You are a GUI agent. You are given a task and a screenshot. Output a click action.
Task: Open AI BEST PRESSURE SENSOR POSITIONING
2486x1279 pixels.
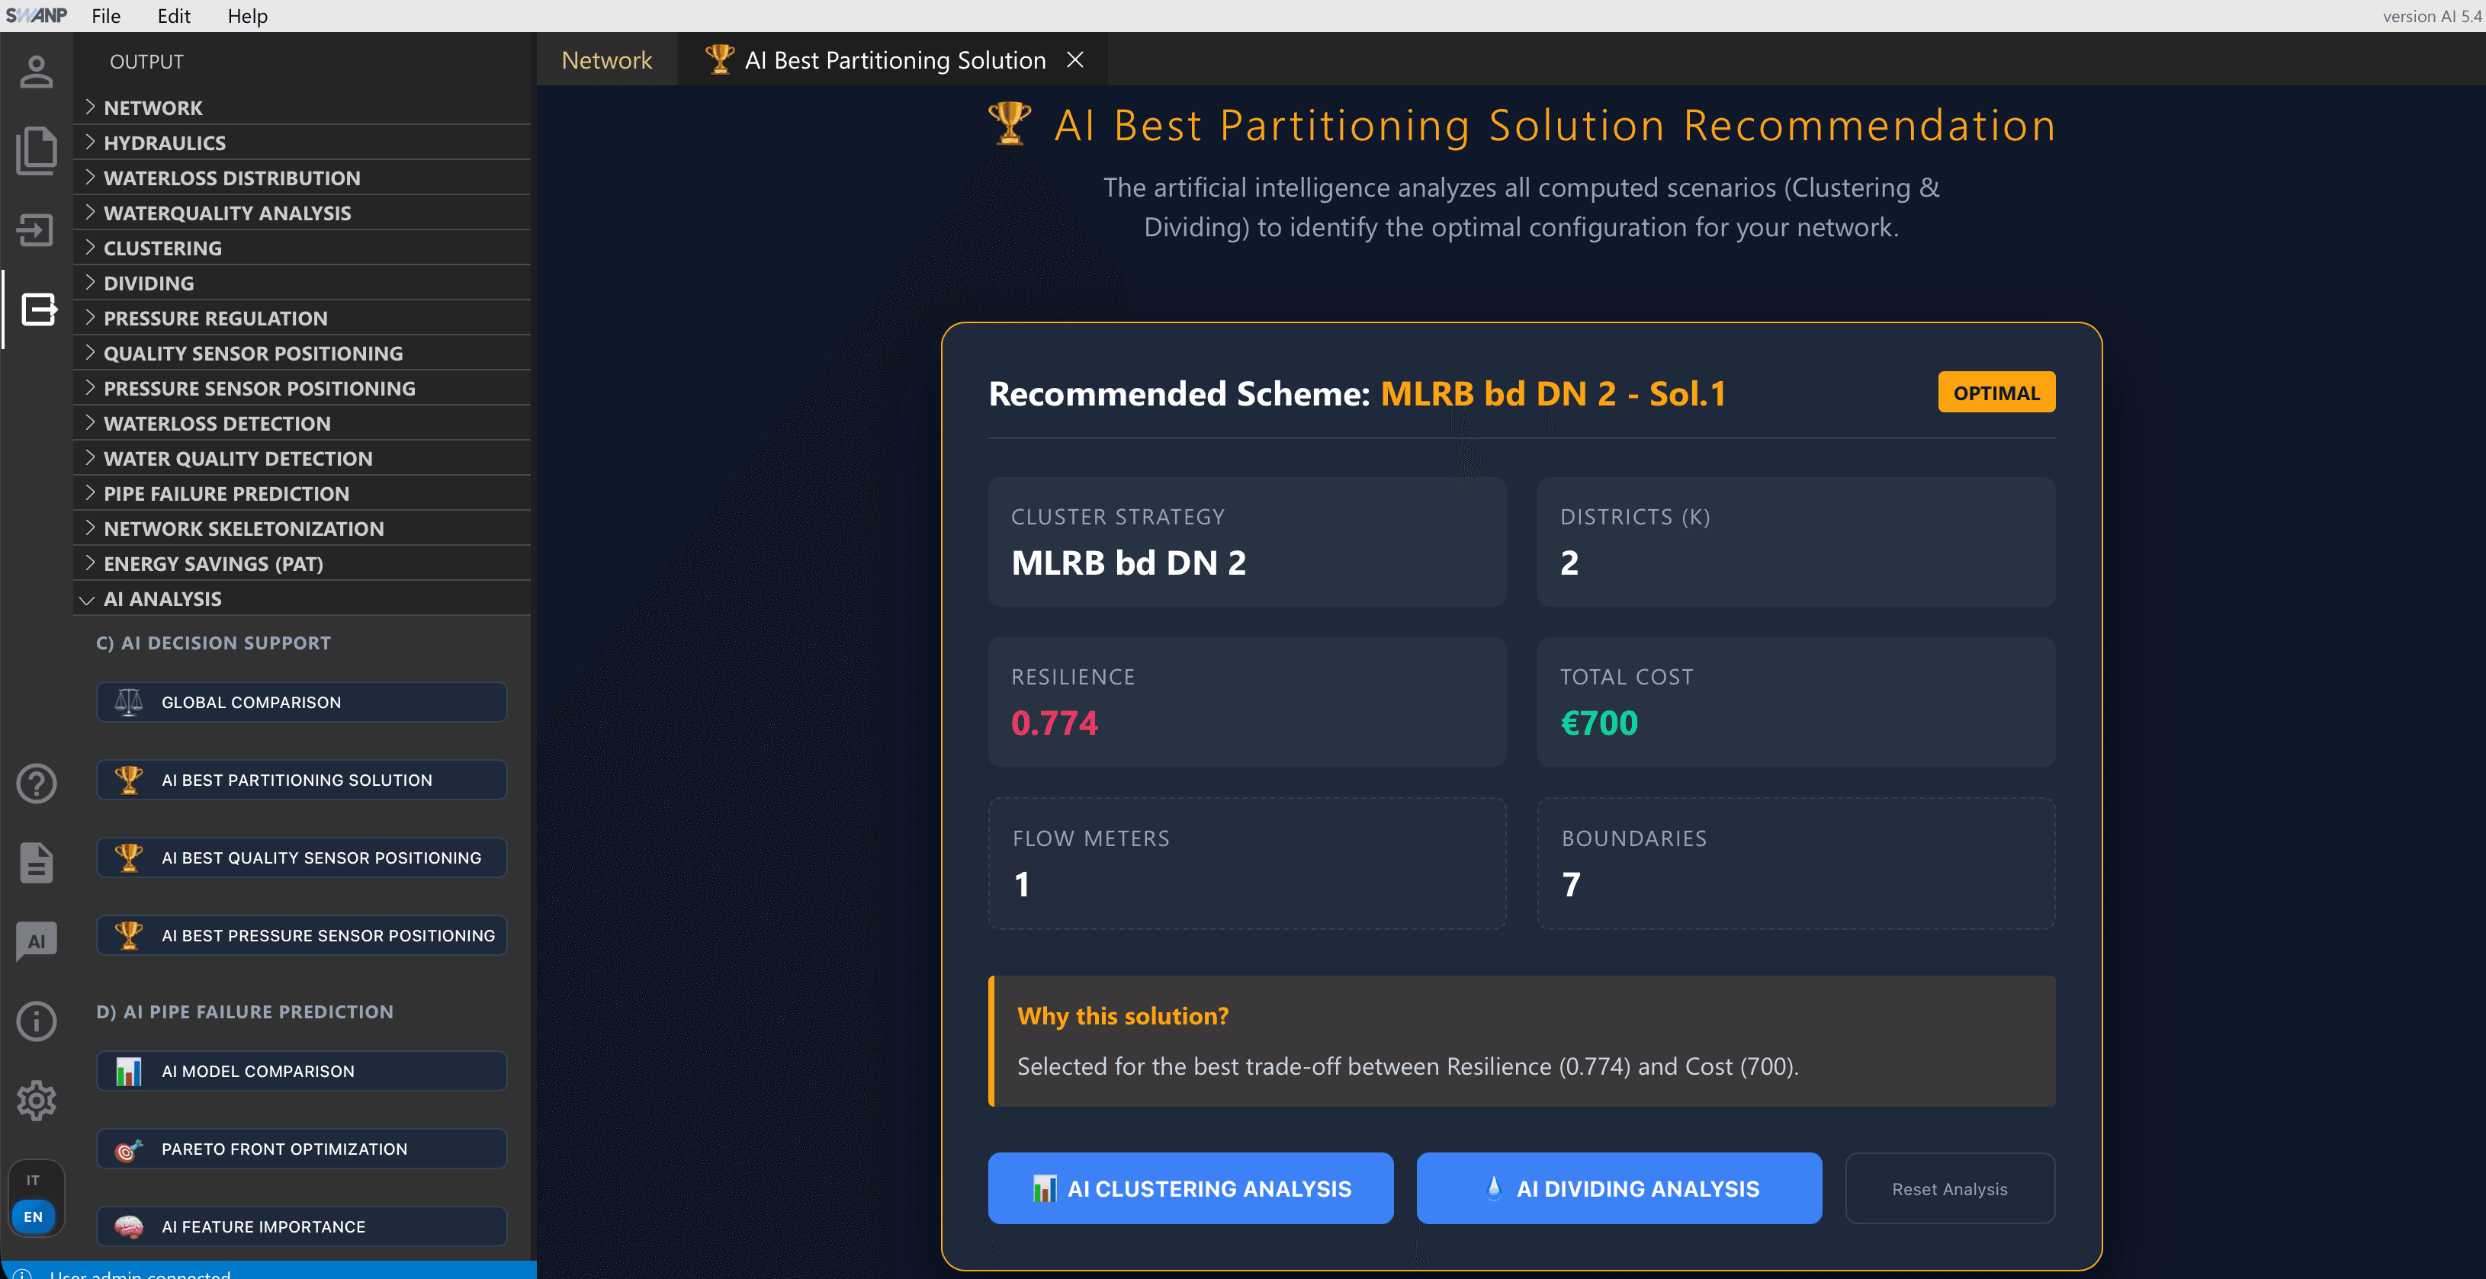click(301, 934)
